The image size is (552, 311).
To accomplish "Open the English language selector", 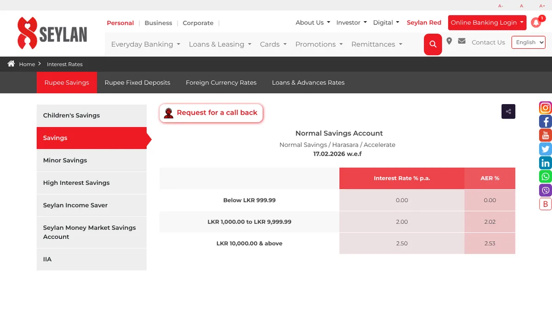I will point(529,42).
